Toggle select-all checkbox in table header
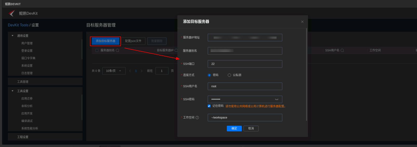Image resolution: width=417 pixels, height=147 pixels. point(97,50)
